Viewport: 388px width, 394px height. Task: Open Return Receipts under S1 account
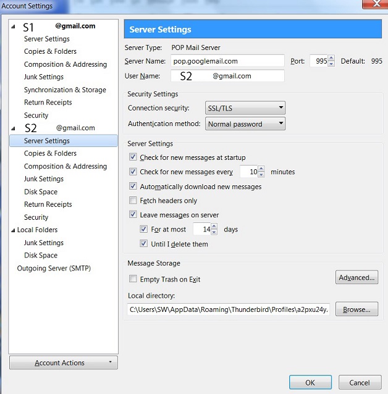coord(48,103)
